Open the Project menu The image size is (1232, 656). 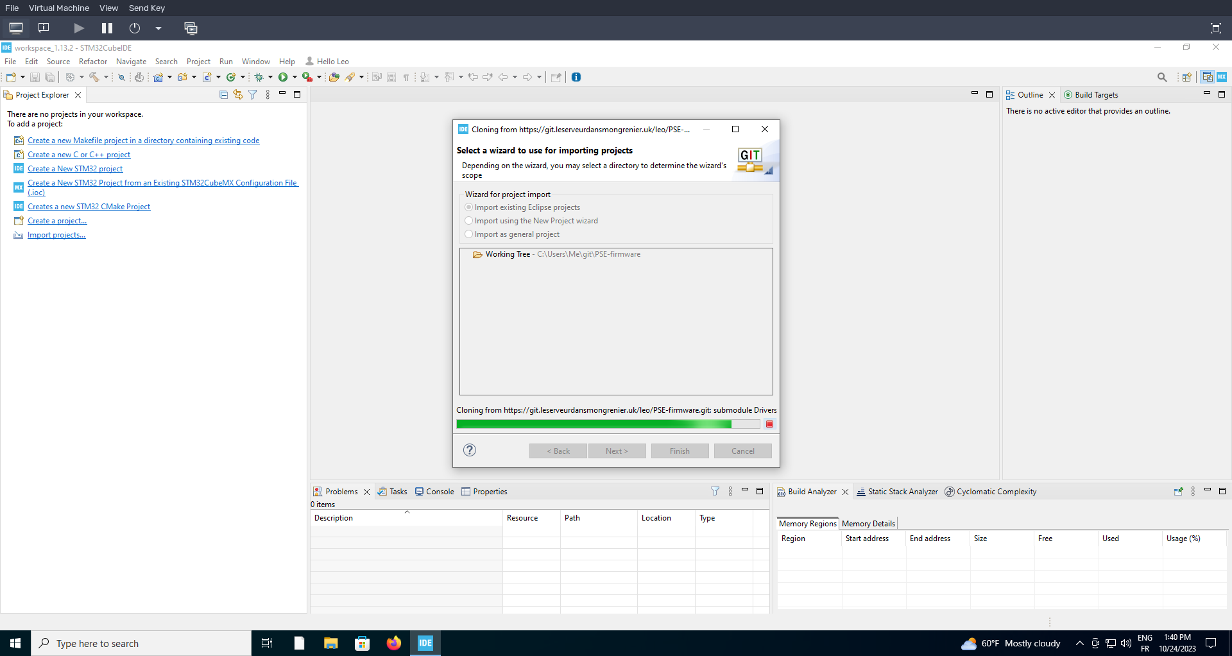pyautogui.click(x=198, y=62)
